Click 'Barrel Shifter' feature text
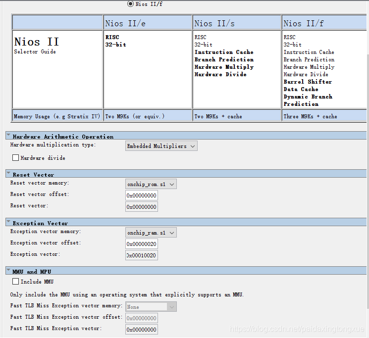The height and width of the screenshot is (338, 369). click(x=308, y=82)
